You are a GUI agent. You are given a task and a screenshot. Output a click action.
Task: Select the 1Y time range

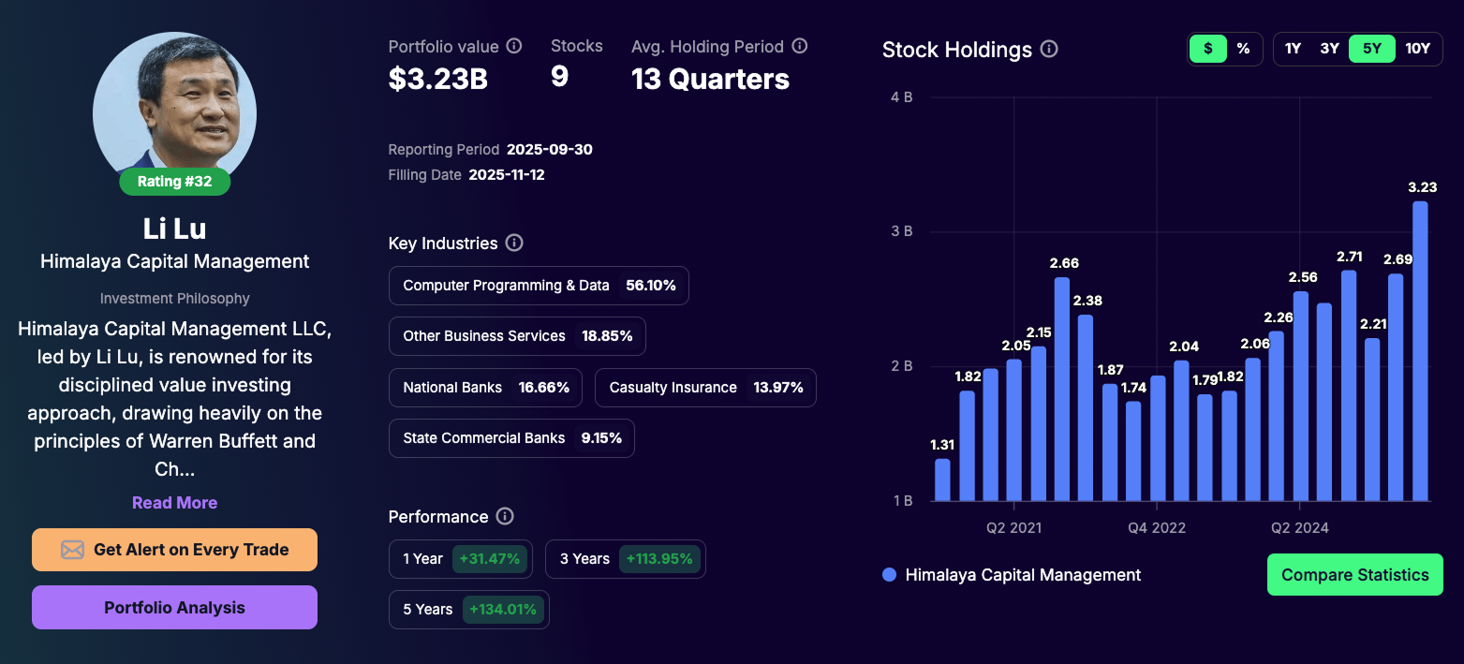1294,48
